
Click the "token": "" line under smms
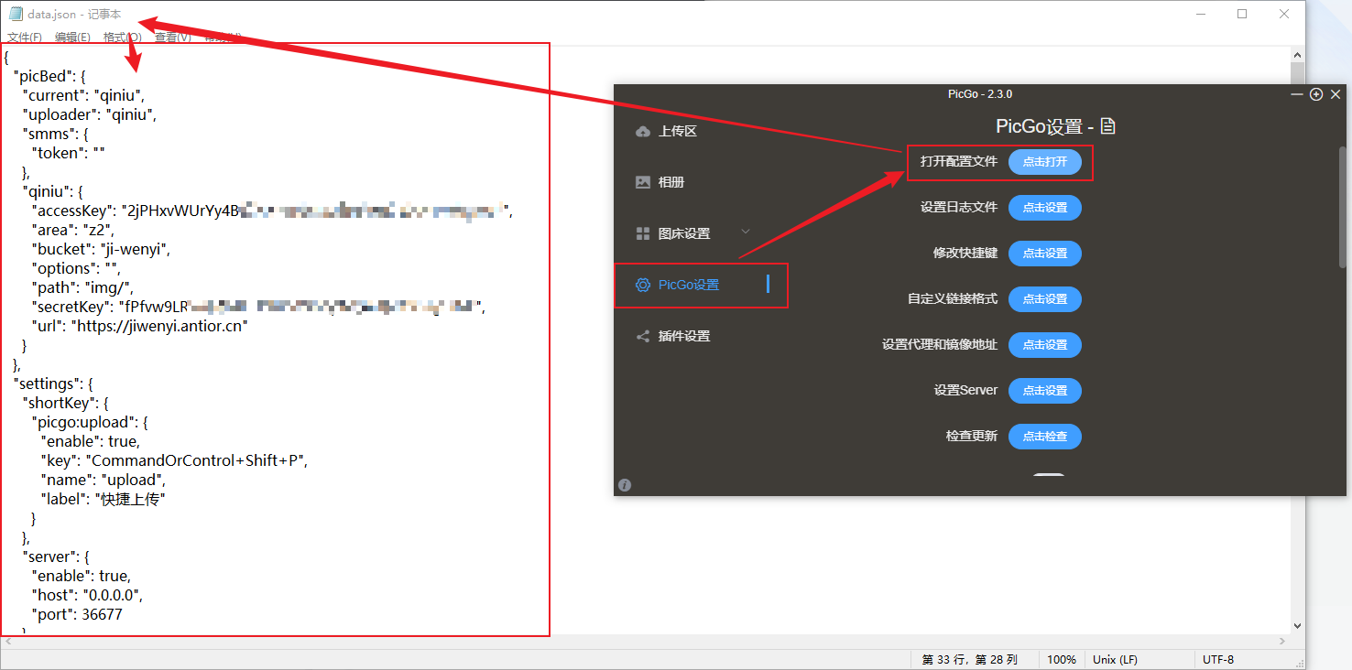click(x=68, y=153)
